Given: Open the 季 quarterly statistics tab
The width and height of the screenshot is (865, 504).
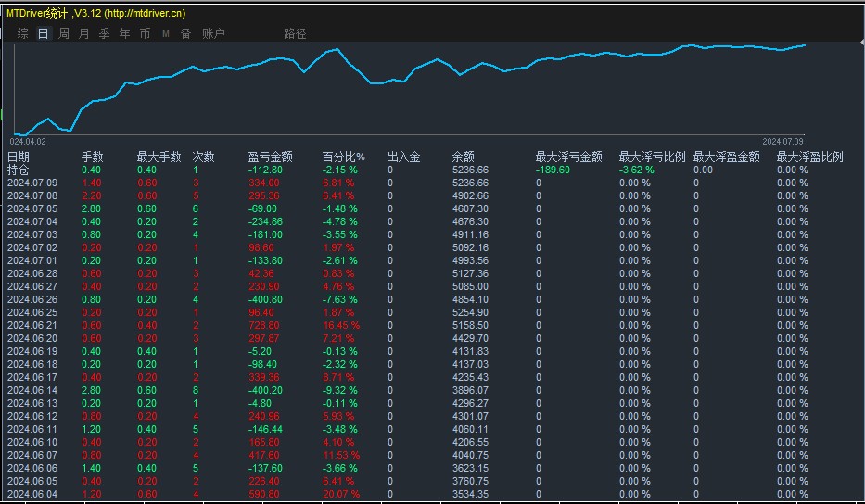Looking at the screenshot, I should pos(104,33).
